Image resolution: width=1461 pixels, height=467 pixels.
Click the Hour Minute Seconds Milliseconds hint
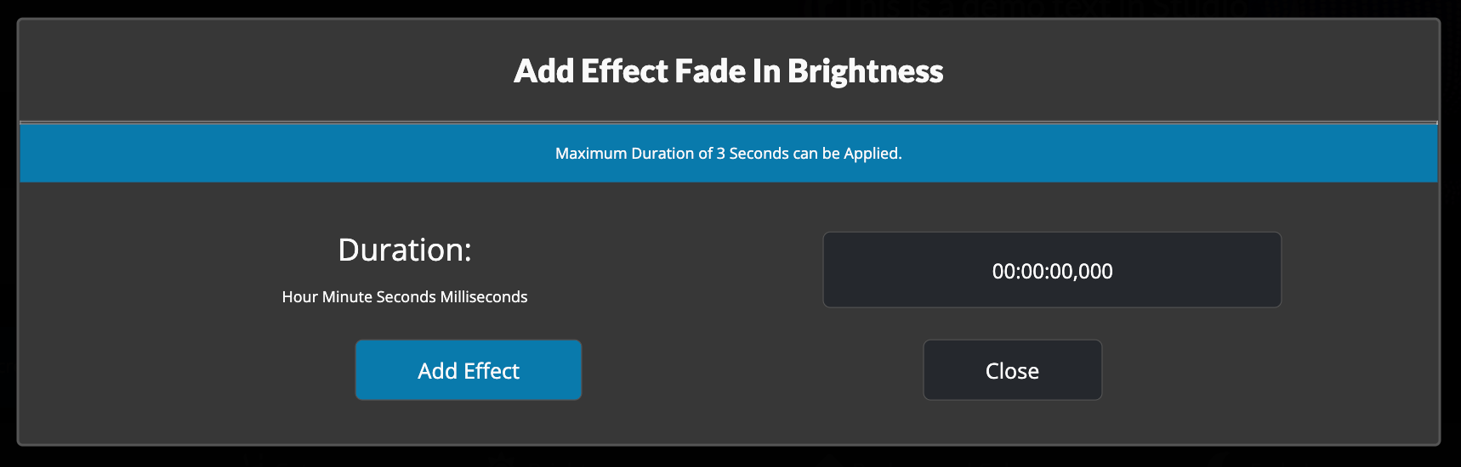405,297
